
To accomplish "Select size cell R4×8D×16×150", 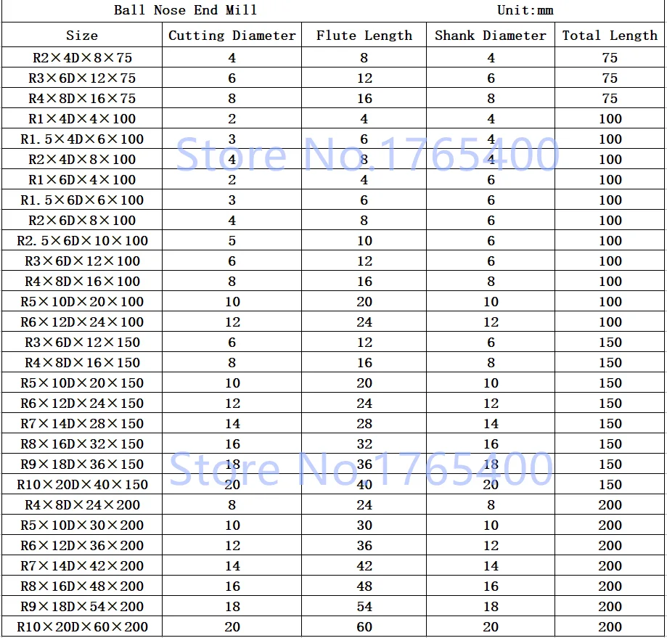I will point(82,362).
